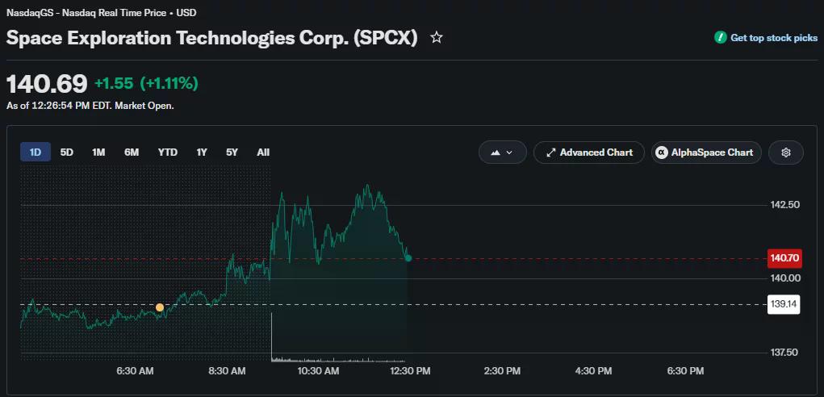824x397 pixels.
Task: Click the 6:30 PM time axis label
Action: (x=685, y=371)
